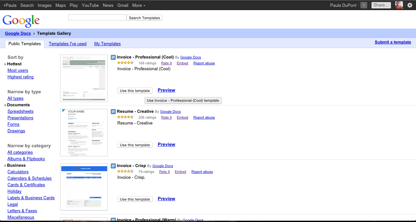Click star rating of Invoice - Professional (Cool)

(125, 63)
